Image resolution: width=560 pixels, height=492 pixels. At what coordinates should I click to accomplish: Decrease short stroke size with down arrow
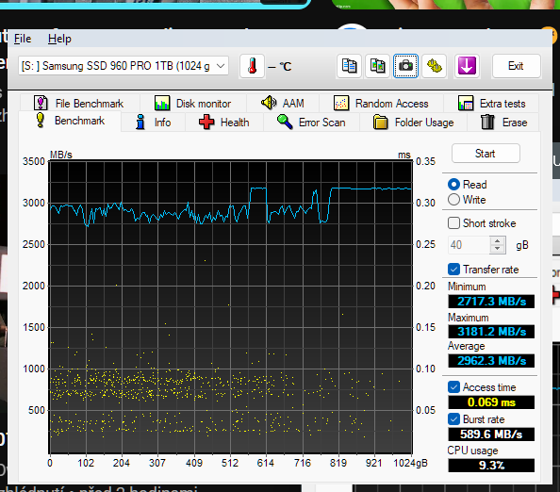tap(498, 249)
